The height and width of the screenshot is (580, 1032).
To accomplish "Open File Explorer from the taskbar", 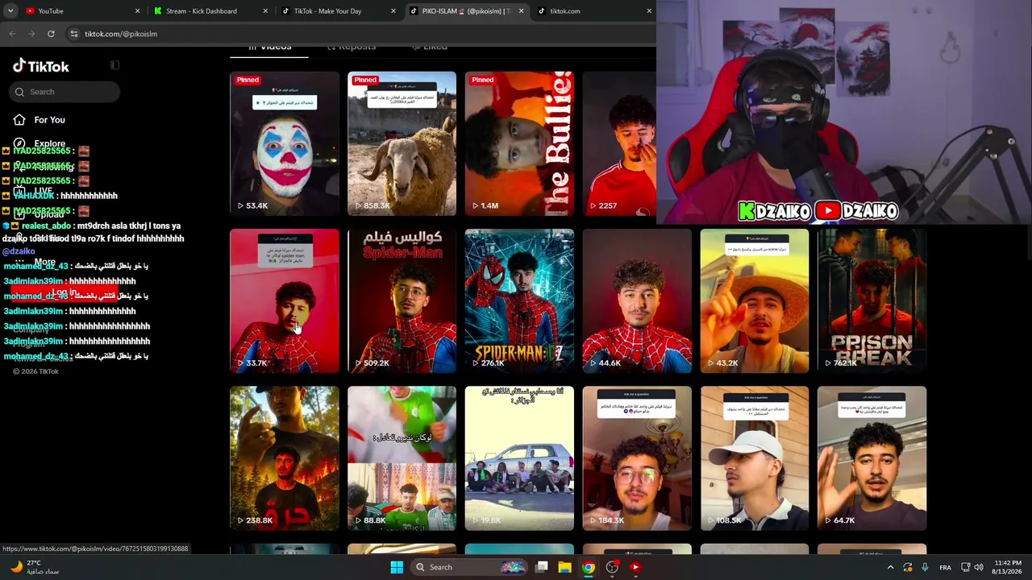I will (x=565, y=567).
